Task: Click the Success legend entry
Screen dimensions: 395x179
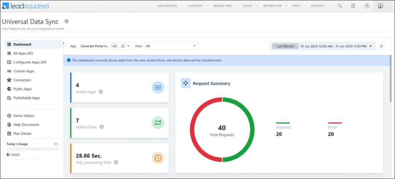Action: (x=284, y=129)
